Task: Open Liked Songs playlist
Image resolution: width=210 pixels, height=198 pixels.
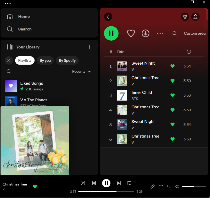Action: pos(49,86)
